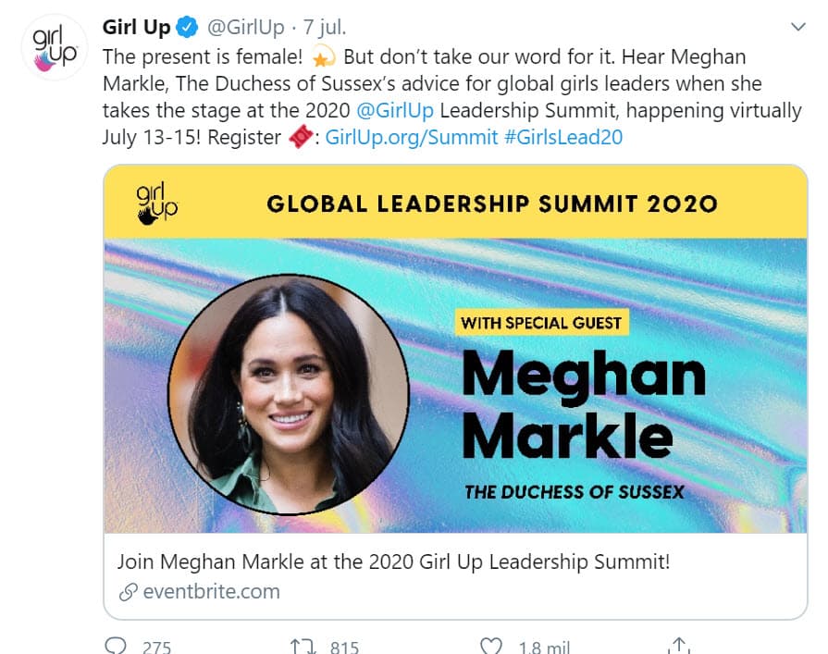
Task: Open the #GirlsLead20 hashtag
Action: pos(564,138)
